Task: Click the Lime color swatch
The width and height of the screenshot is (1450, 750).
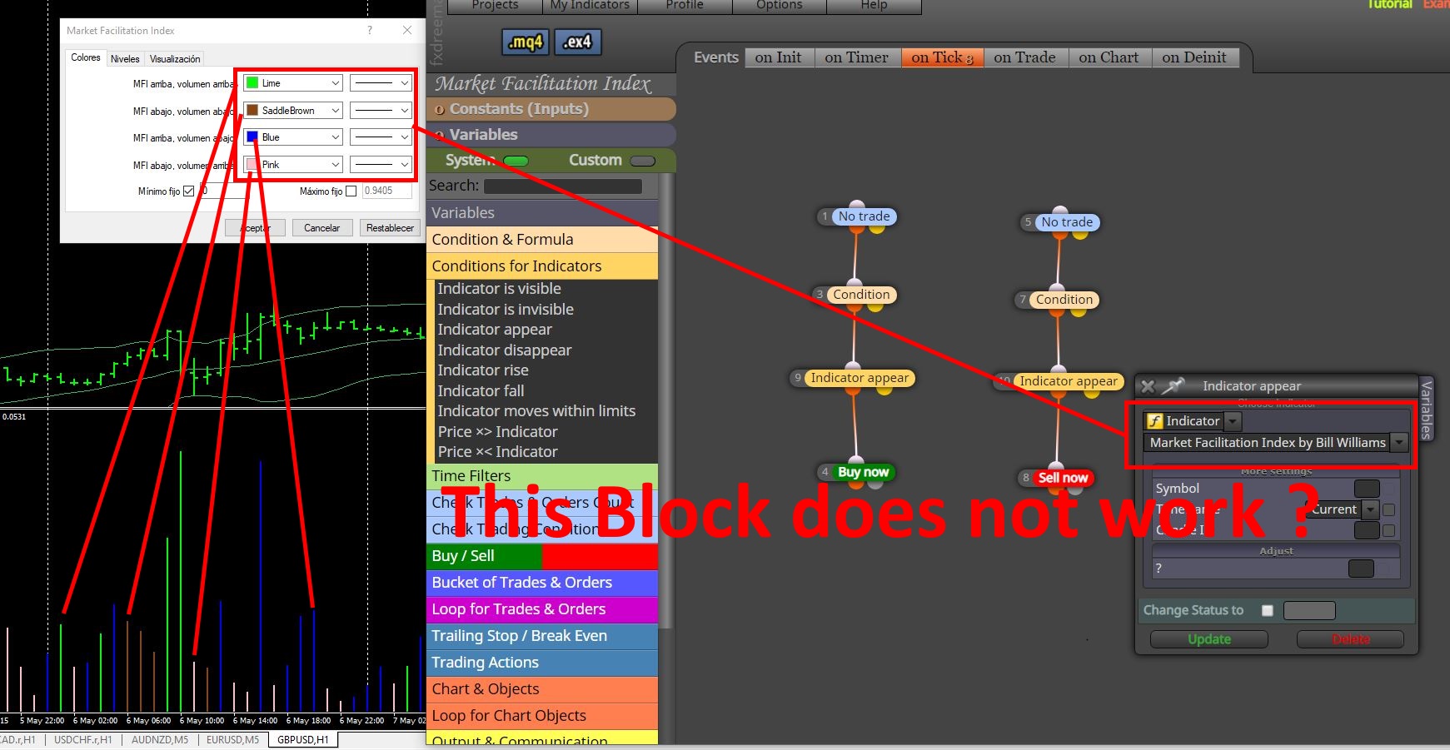Action: [x=252, y=83]
